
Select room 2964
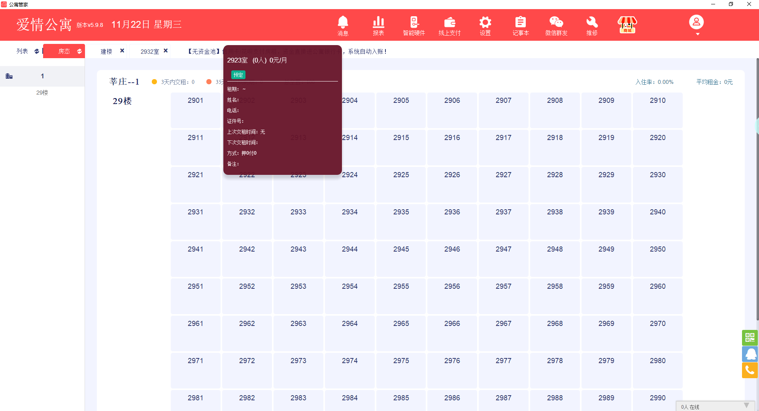point(350,333)
